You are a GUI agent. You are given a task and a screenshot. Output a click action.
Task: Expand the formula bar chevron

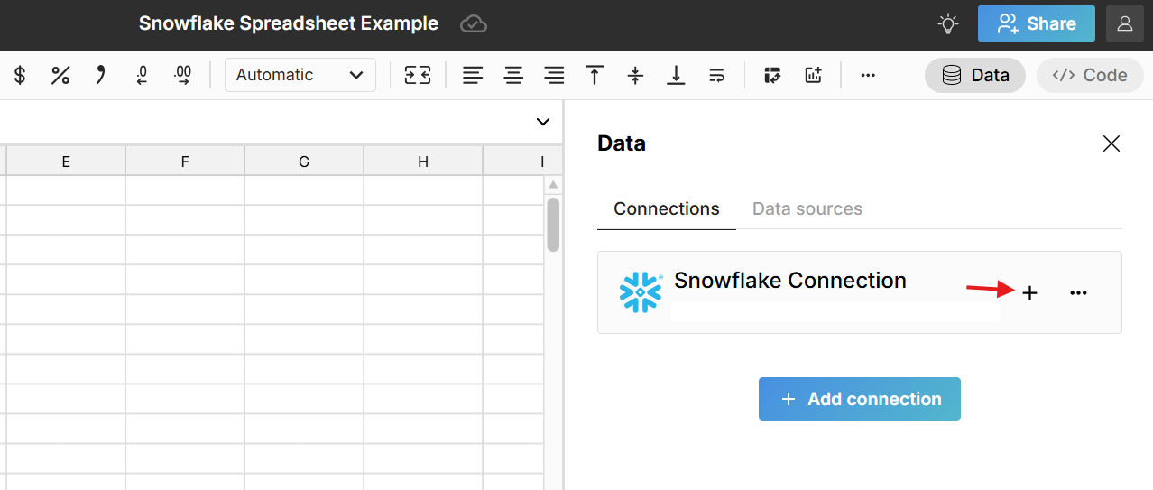click(x=543, y=122)
